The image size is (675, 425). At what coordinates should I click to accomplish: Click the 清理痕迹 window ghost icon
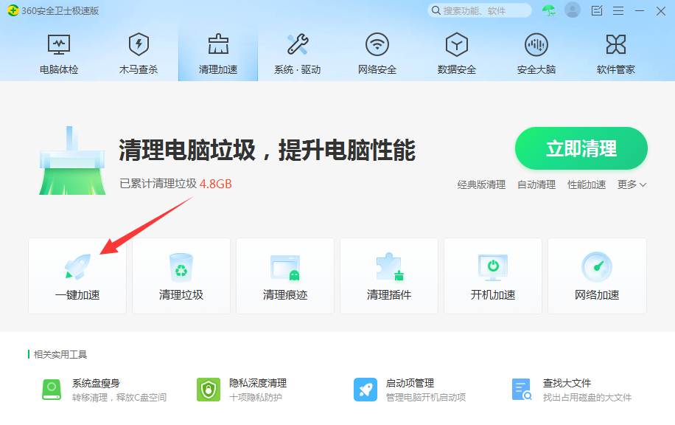coord(285,267)
